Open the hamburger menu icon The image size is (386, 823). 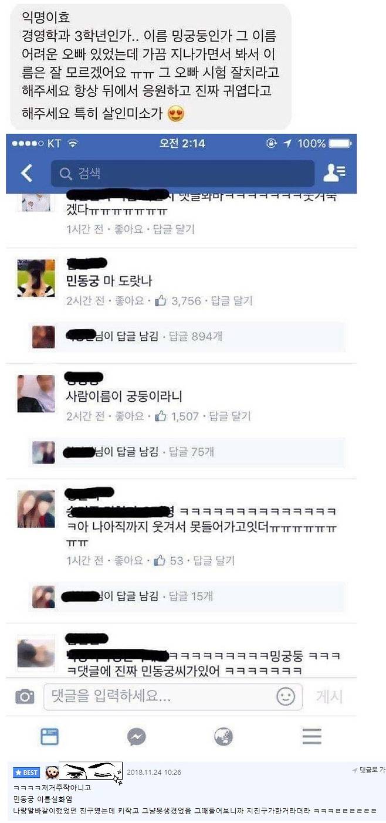[x=311, y=736]
